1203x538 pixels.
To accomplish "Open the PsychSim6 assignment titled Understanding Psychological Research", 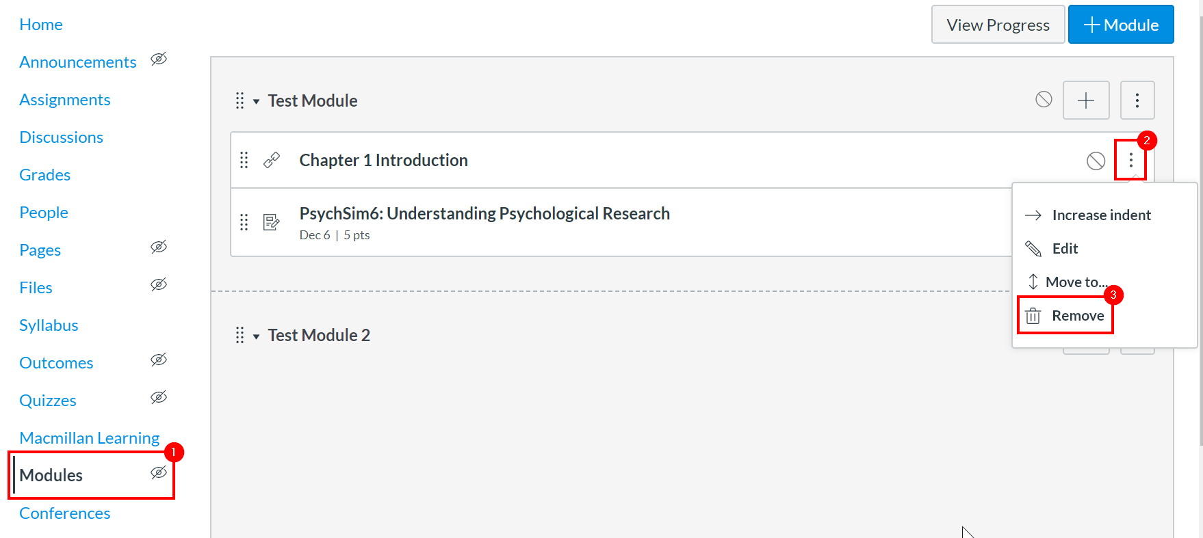I will [x=484, y=213].
